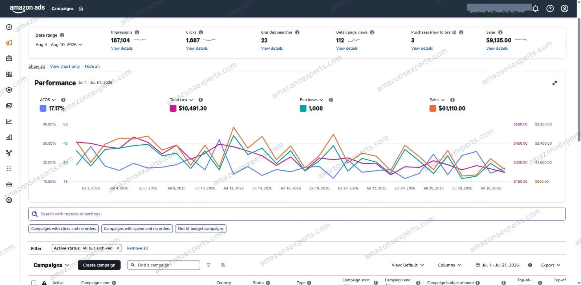This screenshot has width=581, height=285.
Task: Open the help question mark icon
Action: click(x=550, y=8)
